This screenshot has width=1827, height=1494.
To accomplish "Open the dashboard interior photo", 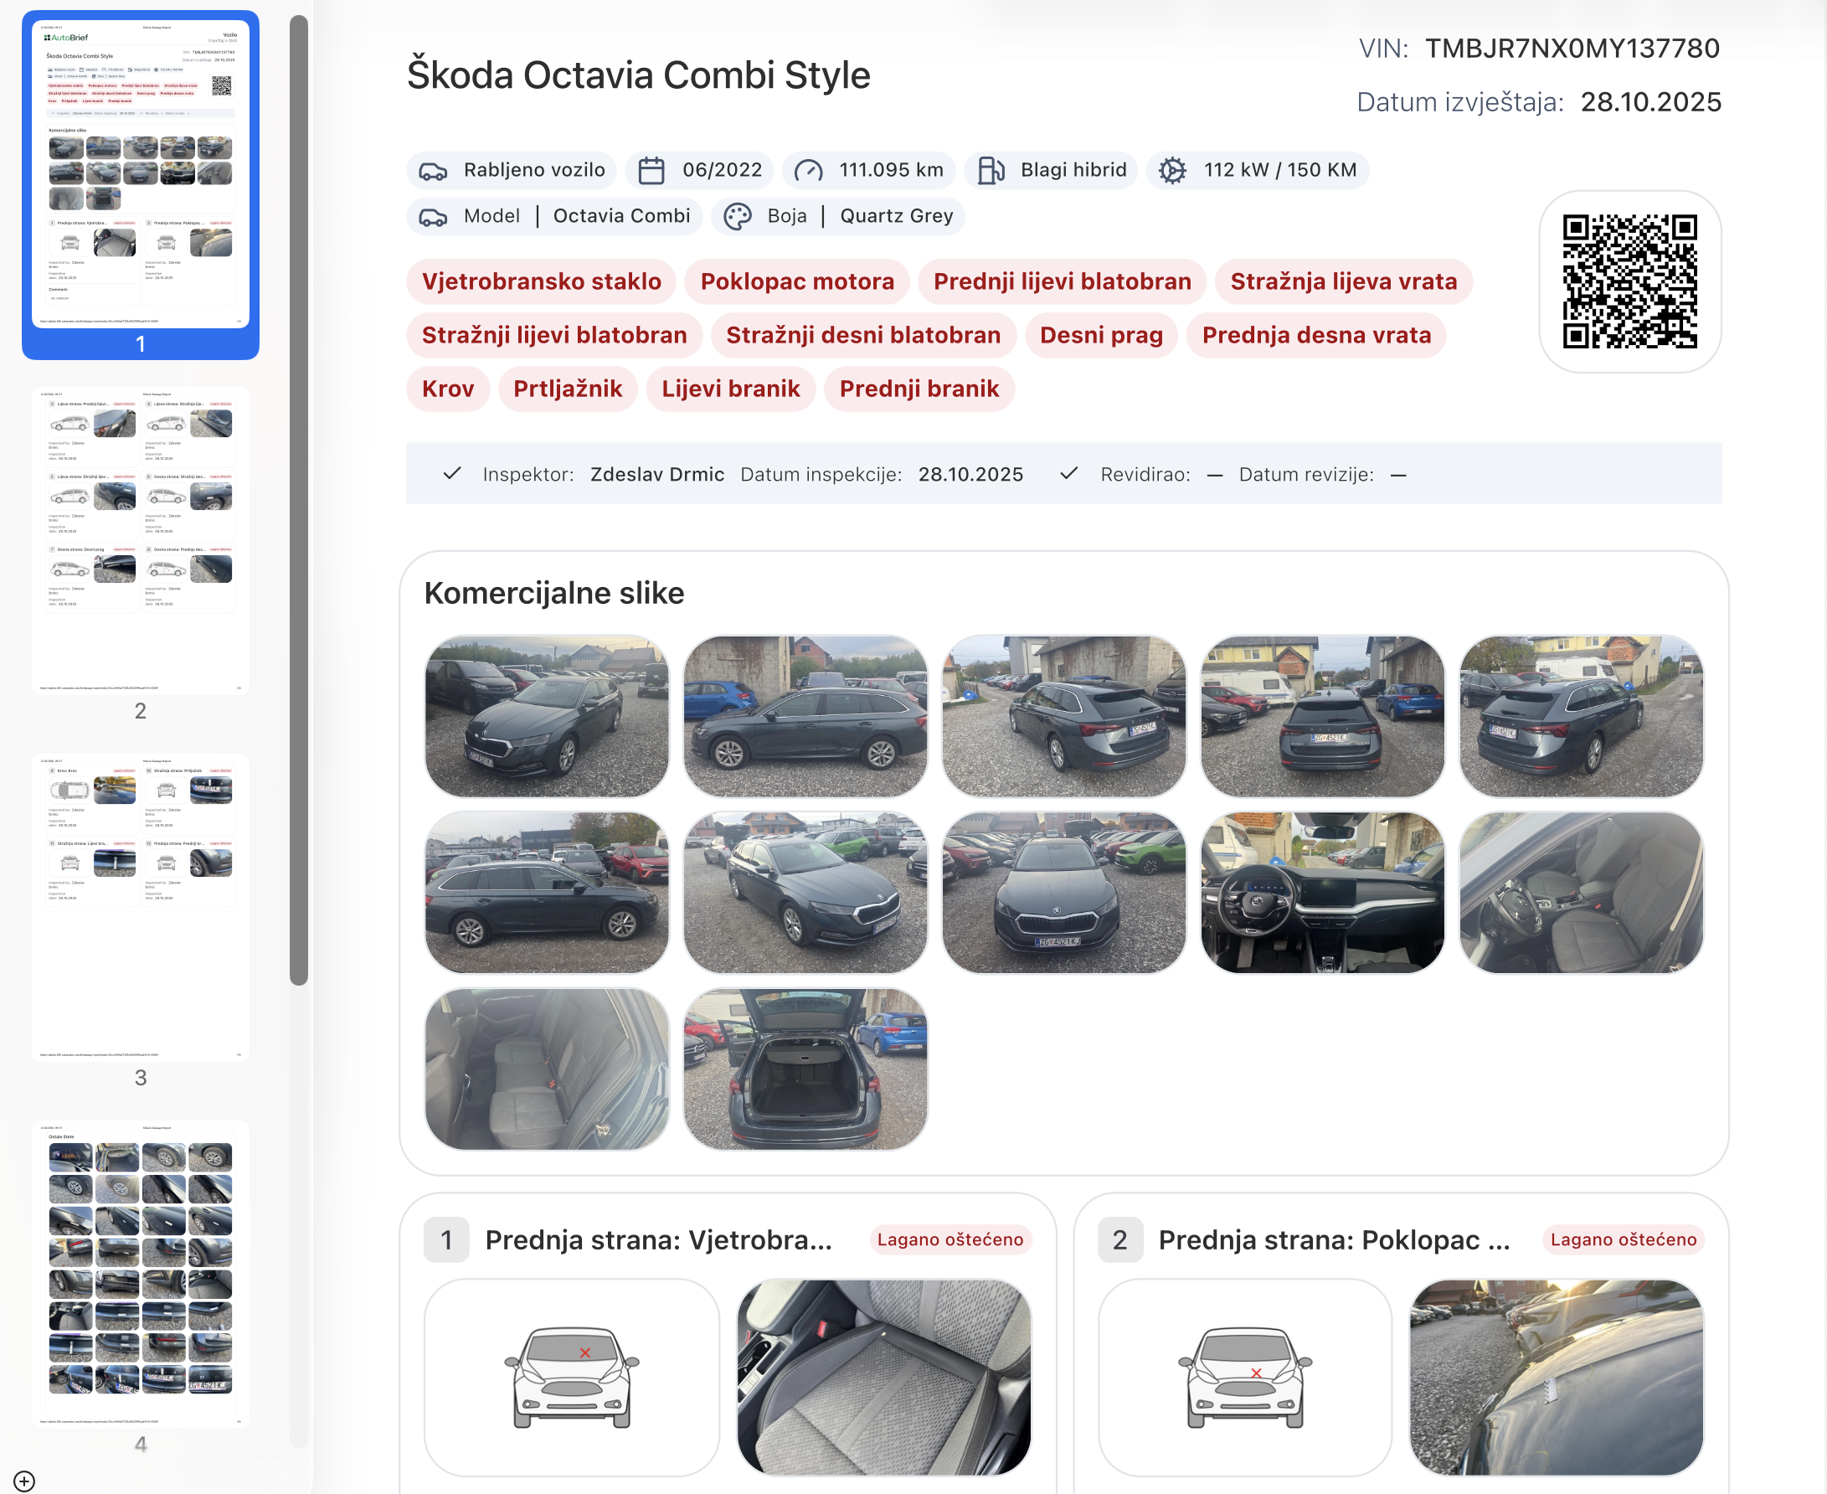I will pyautogui.click(x=1322, y=893).
